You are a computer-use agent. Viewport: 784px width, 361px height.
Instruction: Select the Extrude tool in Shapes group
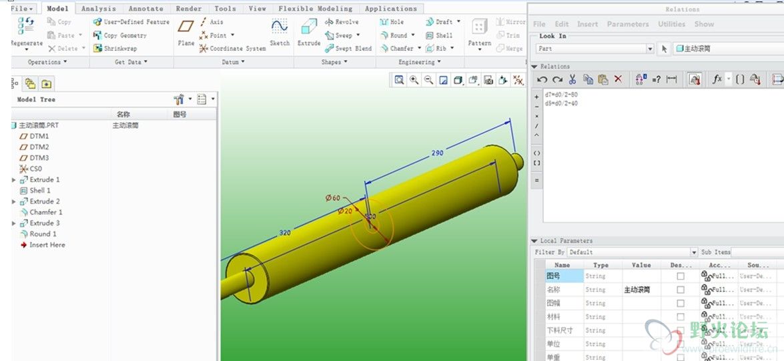pyautogui.click(x=308, y=32)
